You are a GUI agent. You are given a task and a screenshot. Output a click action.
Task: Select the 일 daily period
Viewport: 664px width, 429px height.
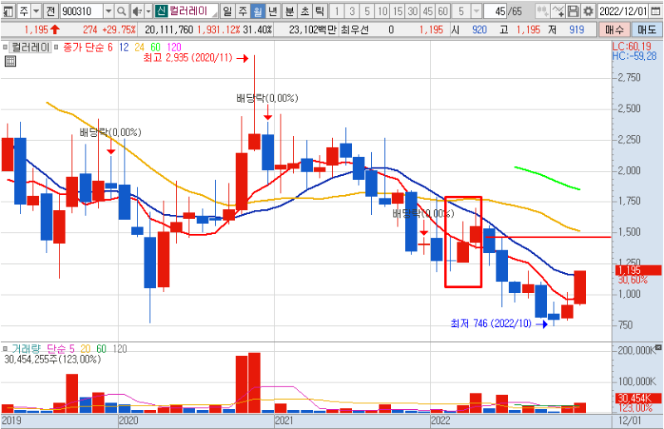pos(227,11)
